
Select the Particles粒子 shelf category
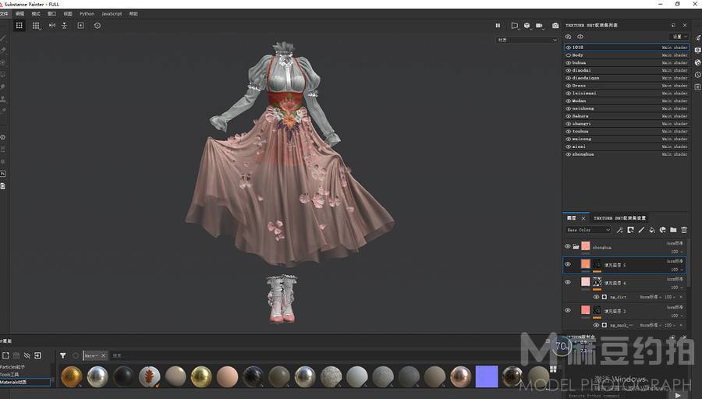(13, 367)
